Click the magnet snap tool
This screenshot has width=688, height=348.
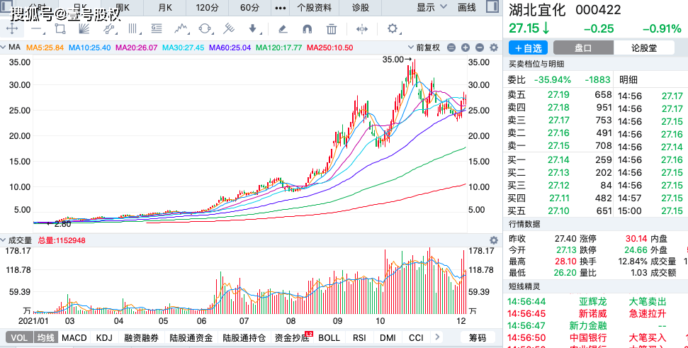(307, 29)
